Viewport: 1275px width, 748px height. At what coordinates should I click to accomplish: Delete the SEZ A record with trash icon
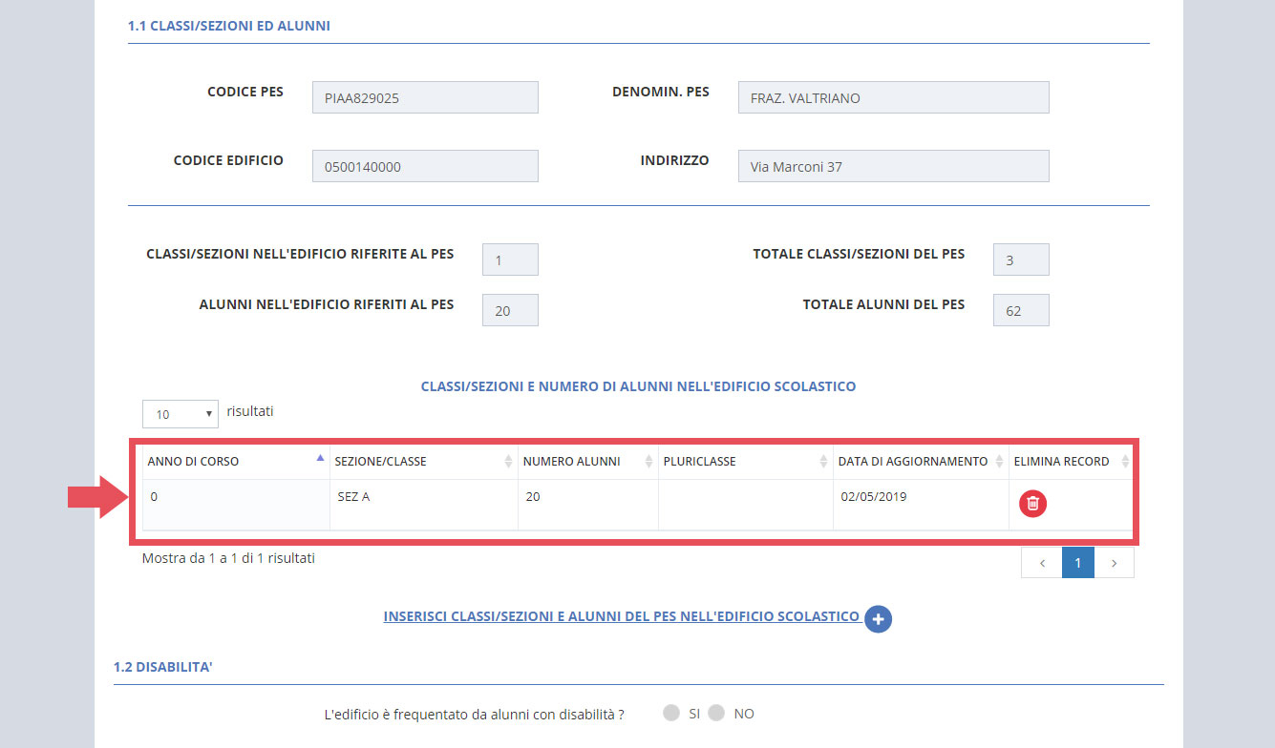point(1032,504)
